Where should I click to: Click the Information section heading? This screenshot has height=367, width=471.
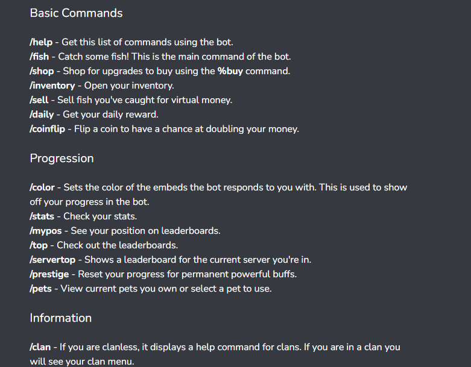coord(61,318)
